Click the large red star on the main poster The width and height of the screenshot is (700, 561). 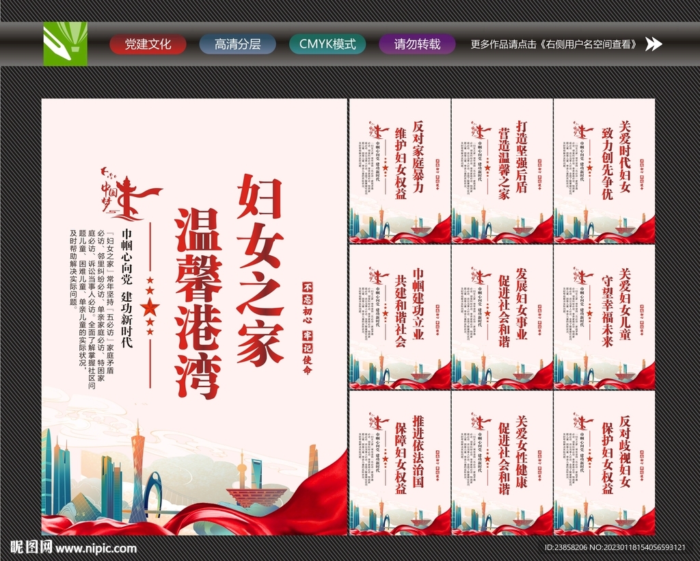(150, 307)
